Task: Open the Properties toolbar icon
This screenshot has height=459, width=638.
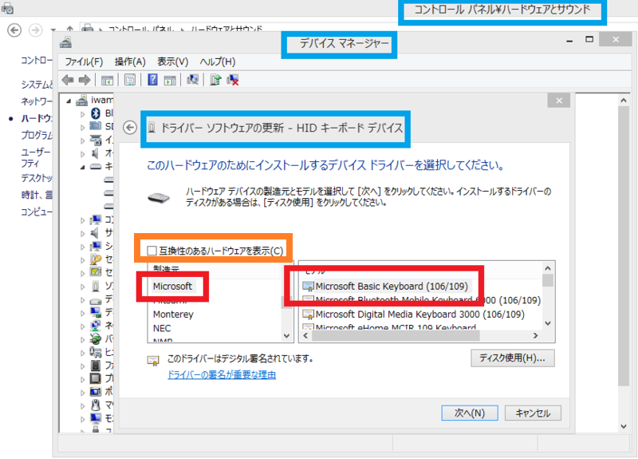Action: [x=130, y=80]
